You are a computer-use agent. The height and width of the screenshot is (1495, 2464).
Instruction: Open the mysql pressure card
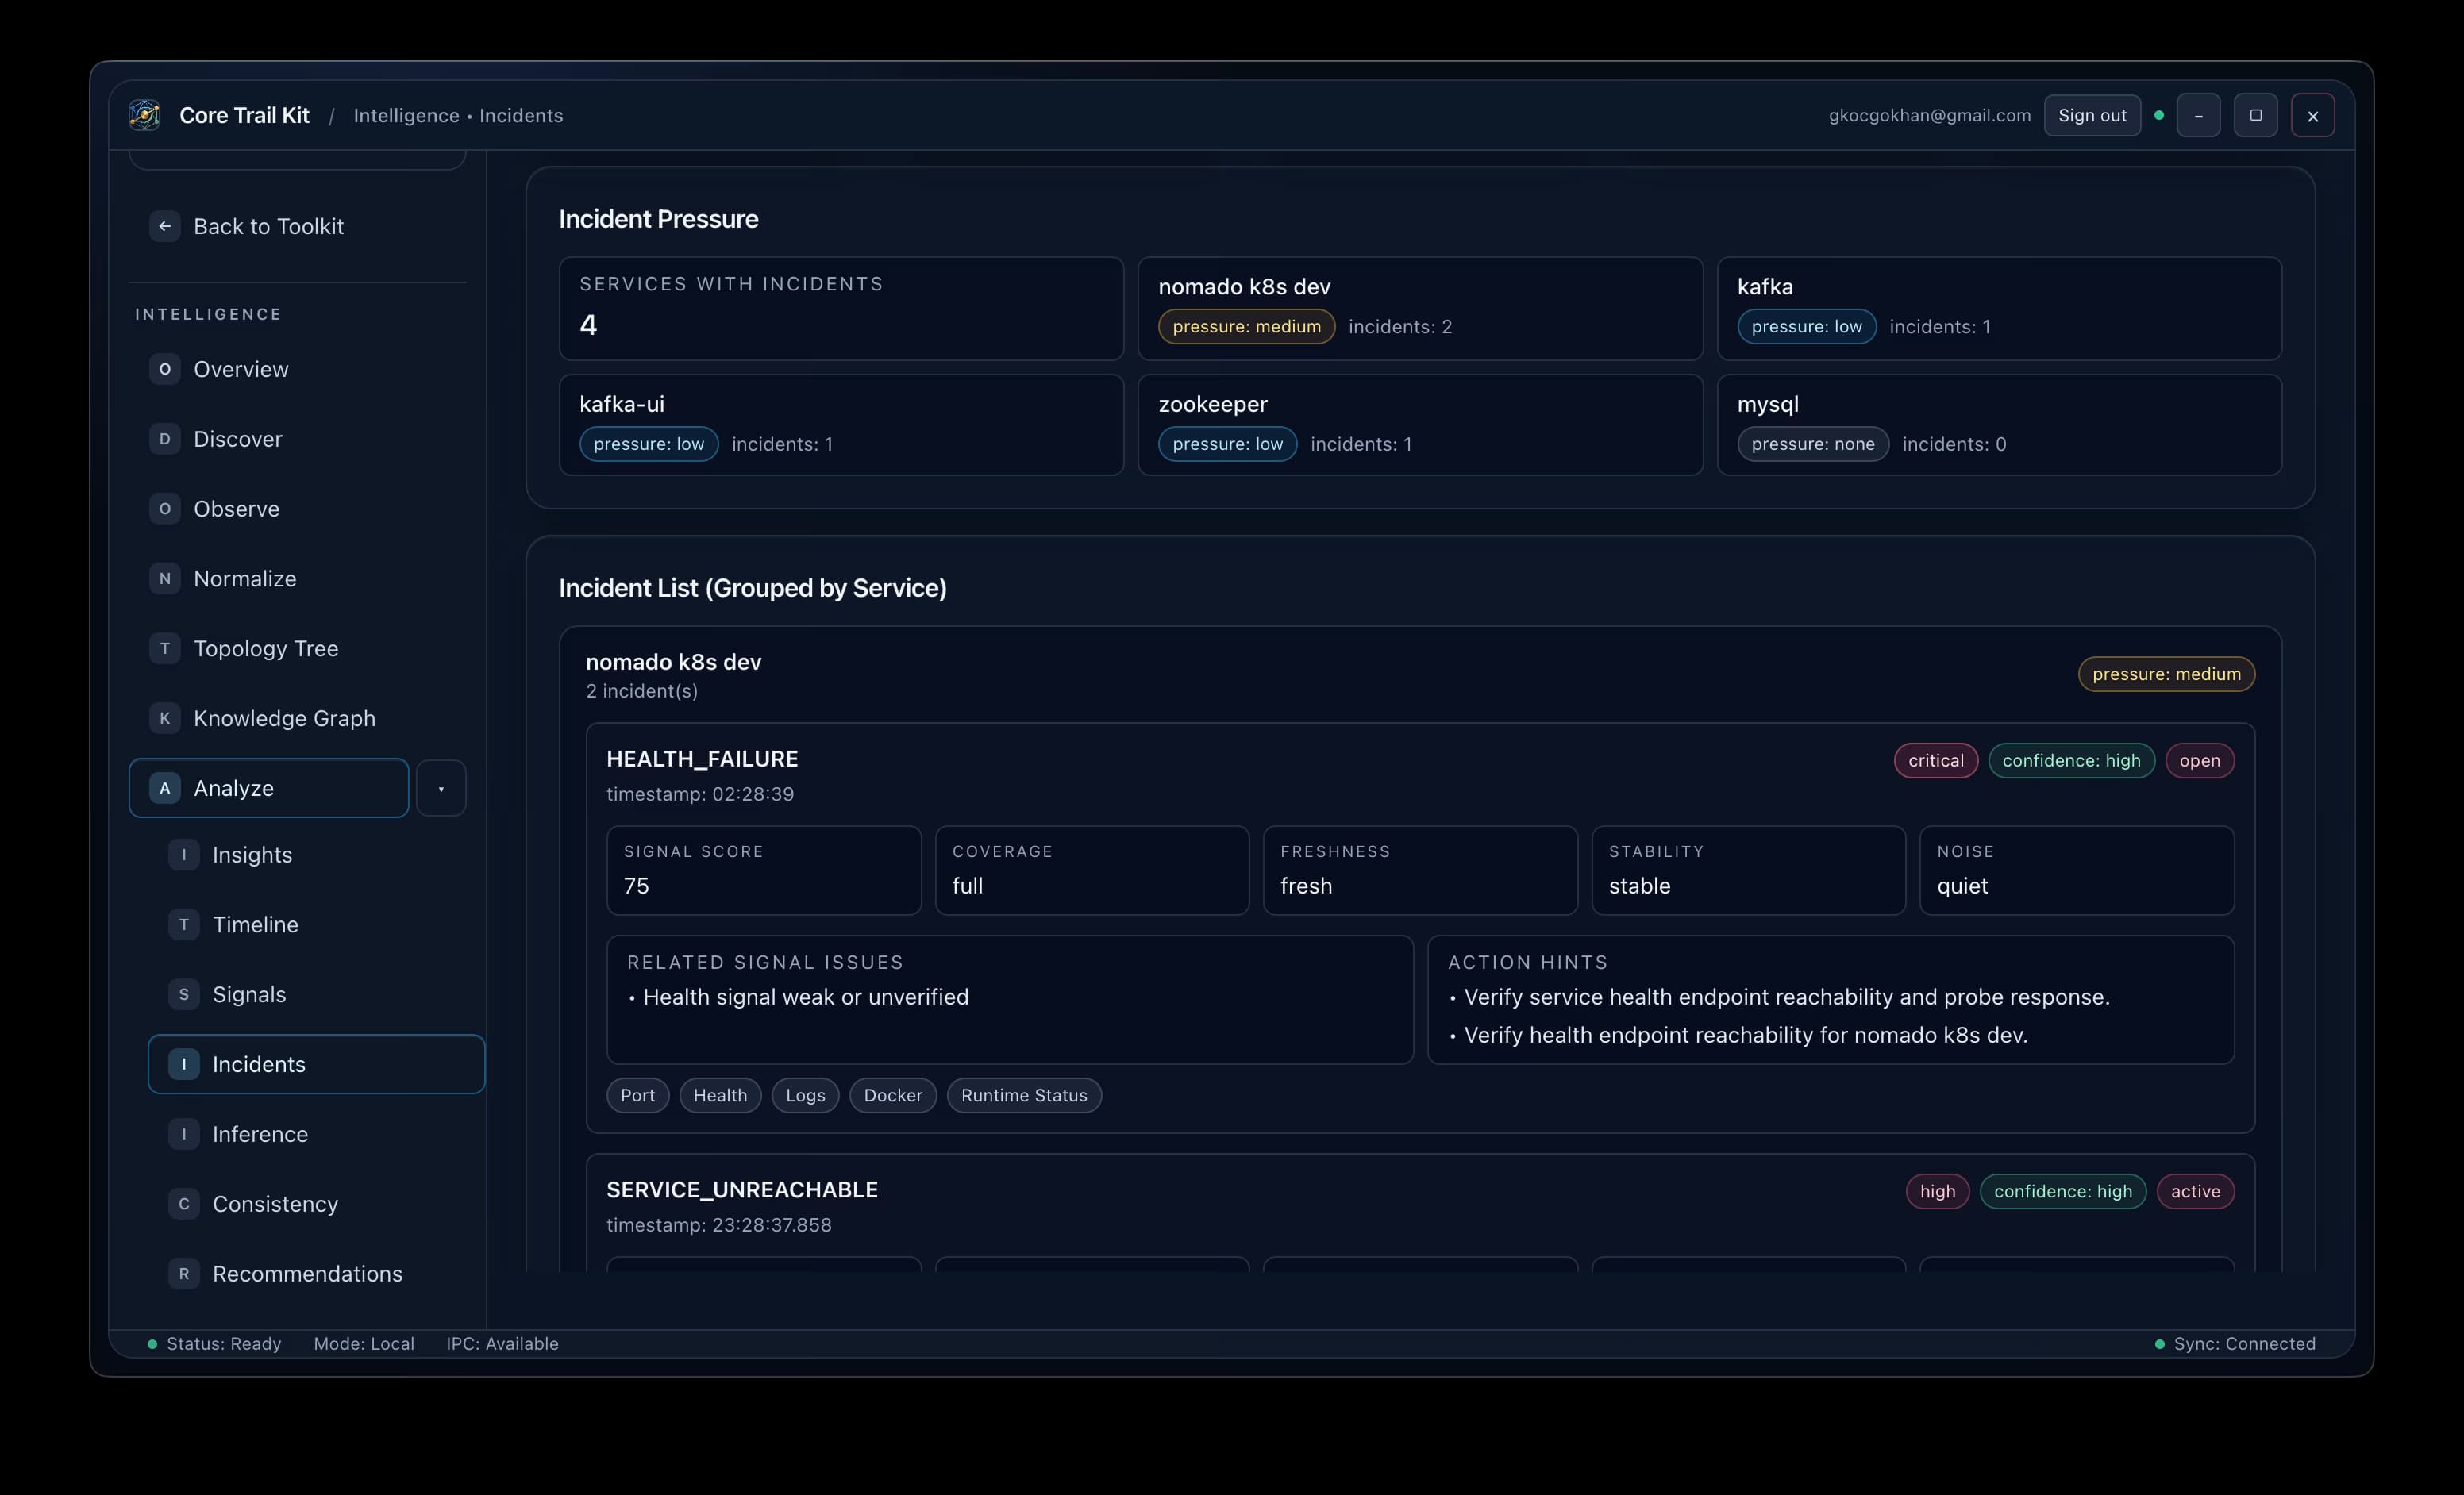click(x=1999, y=425)
